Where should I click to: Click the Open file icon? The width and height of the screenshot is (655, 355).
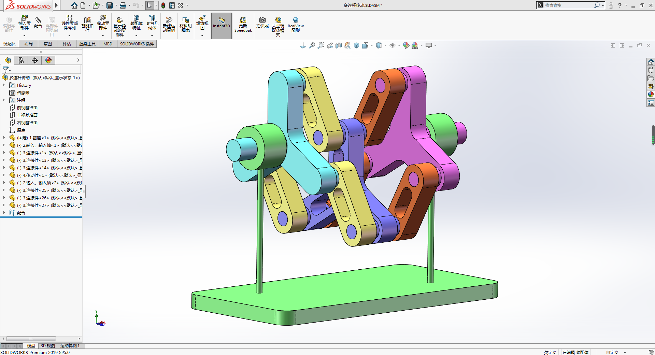[x=96, y=5]
